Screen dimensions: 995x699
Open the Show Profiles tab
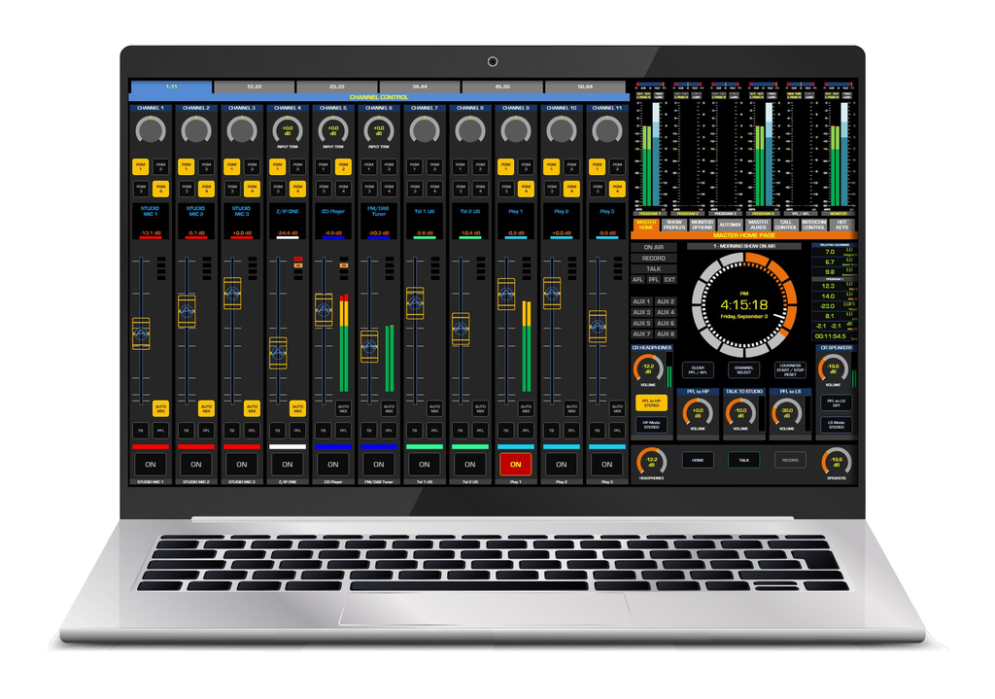(x=674, y=225)
